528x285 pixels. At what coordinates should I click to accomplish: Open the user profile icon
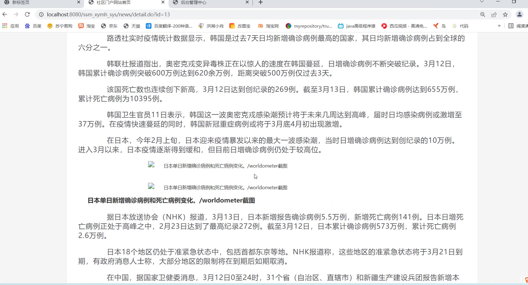(x=519, y=14)
